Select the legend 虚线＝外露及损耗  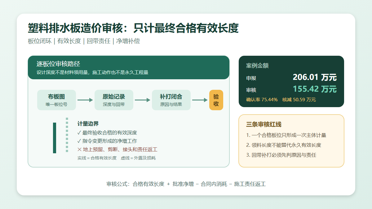(x=138, y=158)
